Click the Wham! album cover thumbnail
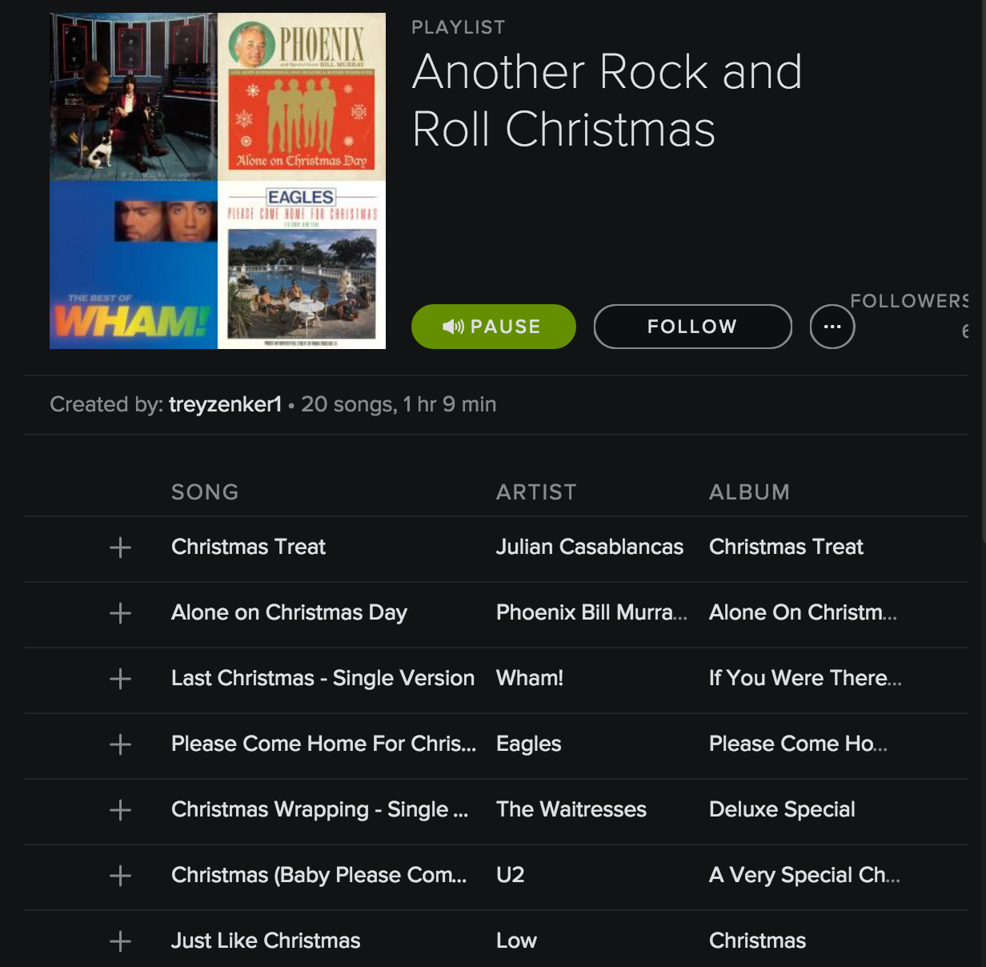The height and width of the screenshot is (967, 986). click(x=134, y=265)
